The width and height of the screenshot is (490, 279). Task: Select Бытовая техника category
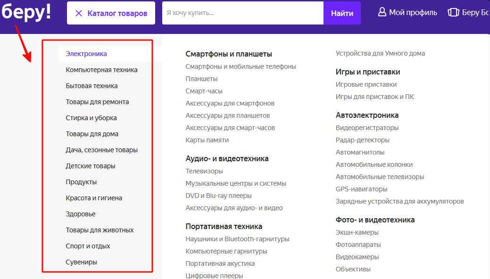tap(91, 86)
